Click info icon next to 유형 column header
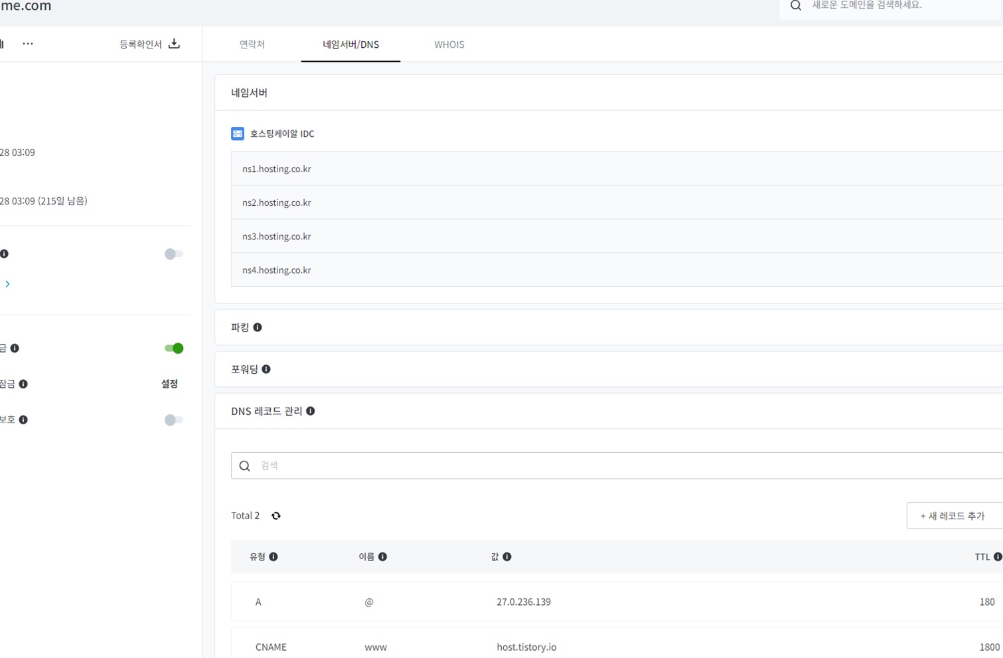Viewport: 1003px width, 658px height. point(273,557)
